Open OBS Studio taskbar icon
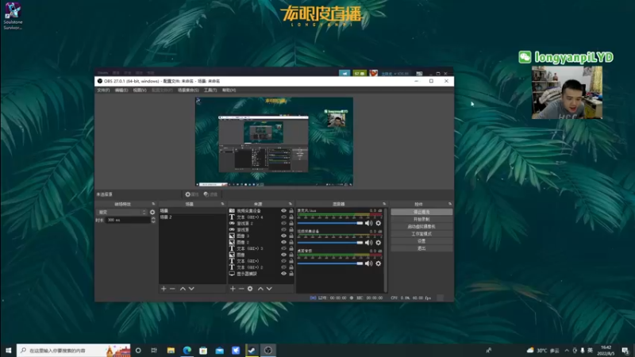The width and height of the screenshot is (635, 357). [268, 350]
